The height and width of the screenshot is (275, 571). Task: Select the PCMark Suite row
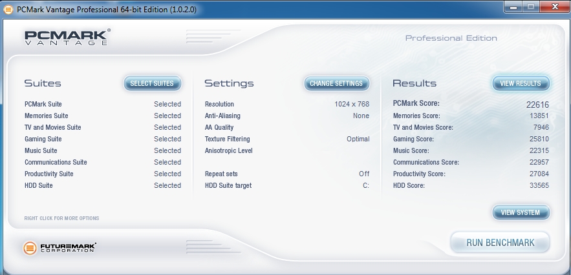coord(103,104)
